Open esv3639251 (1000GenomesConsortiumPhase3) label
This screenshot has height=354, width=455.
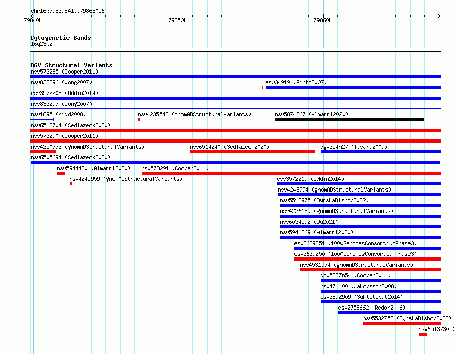[x=355, y=243]
